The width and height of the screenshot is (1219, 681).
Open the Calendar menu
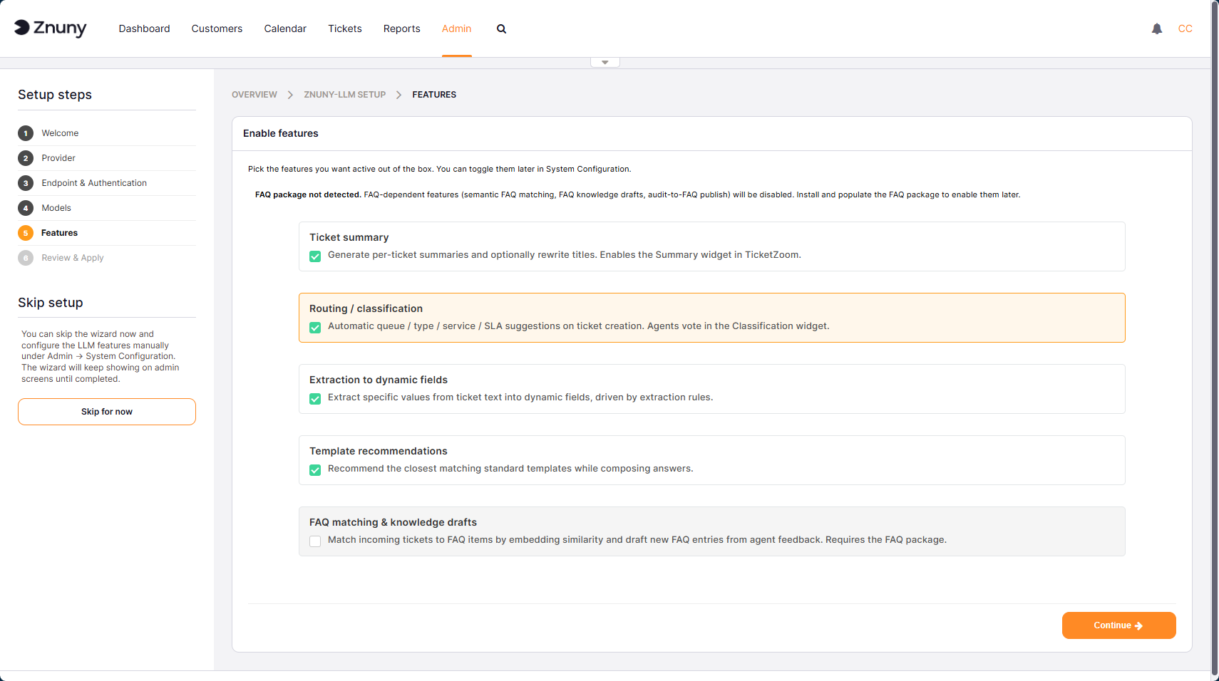pos(285,28)
